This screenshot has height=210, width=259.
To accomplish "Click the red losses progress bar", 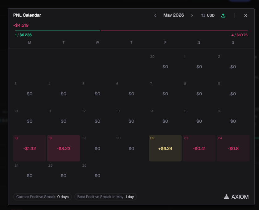I will coord(174,30).
